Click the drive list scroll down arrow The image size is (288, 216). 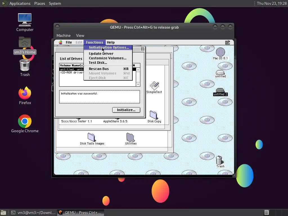pyautogui.click(x=138, y=84)
